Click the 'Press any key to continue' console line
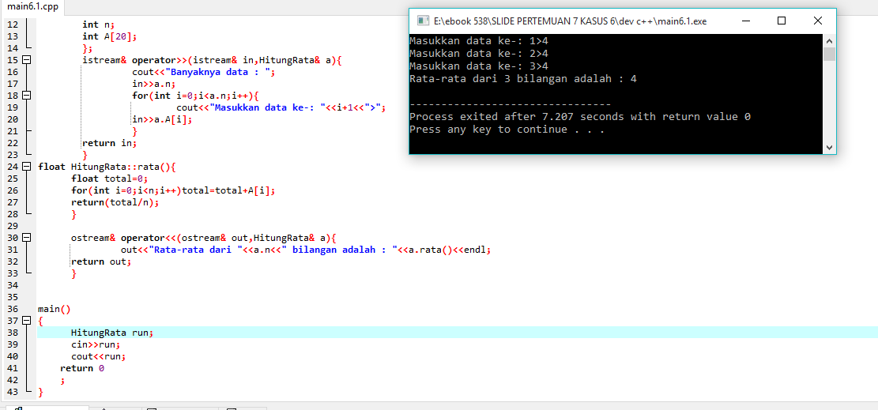 [x=507, y=130]
